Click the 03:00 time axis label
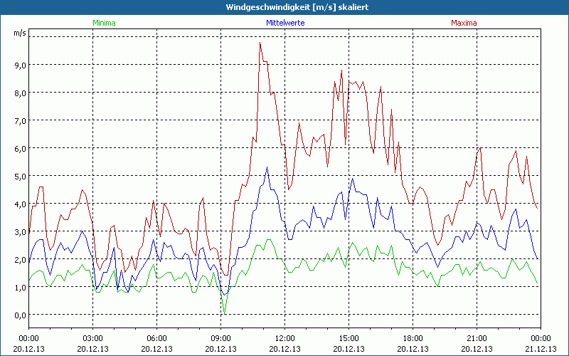Screen dimensions: 569x356 (x=93, y=339)
